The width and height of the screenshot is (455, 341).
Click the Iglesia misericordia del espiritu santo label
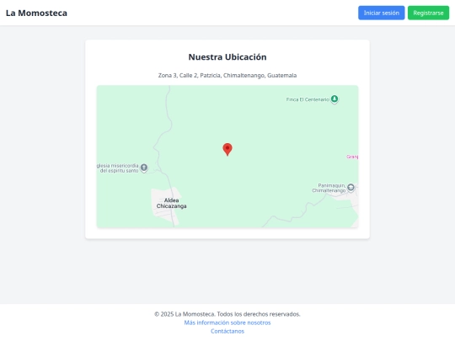coord(118,168)
